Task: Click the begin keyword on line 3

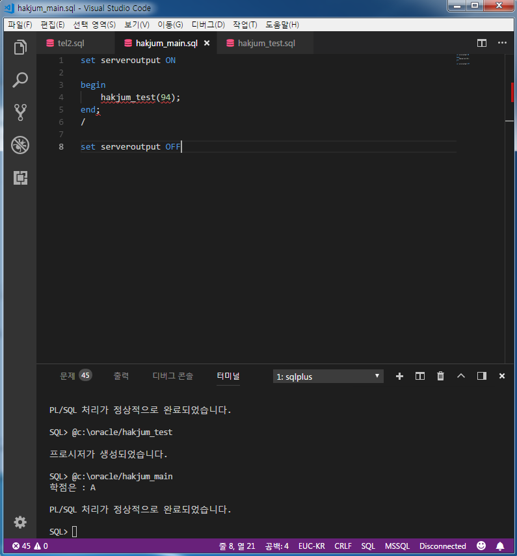Action: coord(93,85)
